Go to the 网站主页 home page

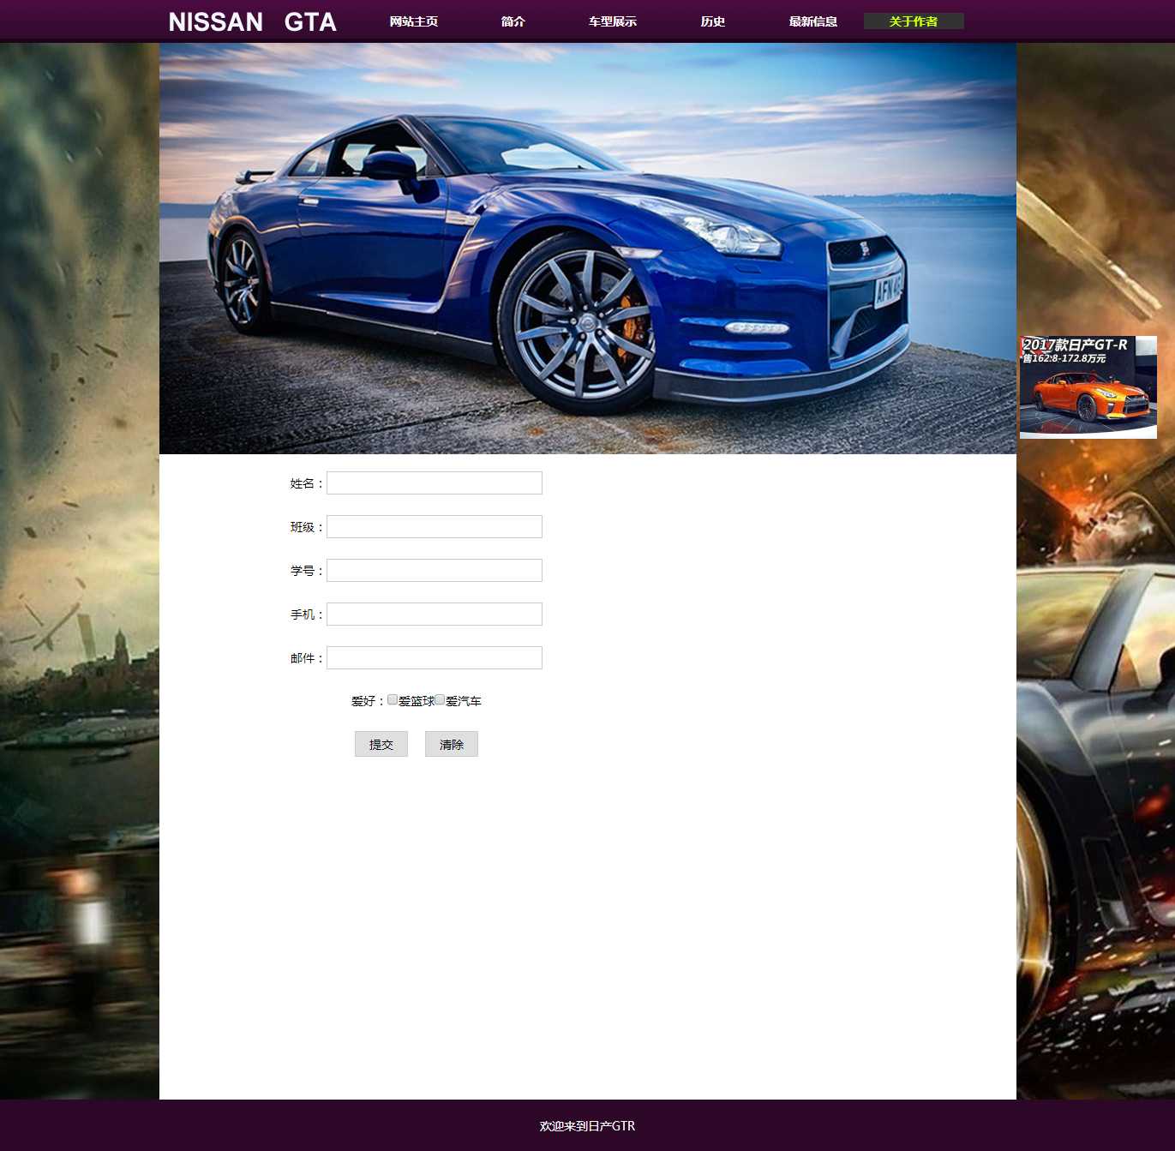pyautogui.click(x=414, y=21)
